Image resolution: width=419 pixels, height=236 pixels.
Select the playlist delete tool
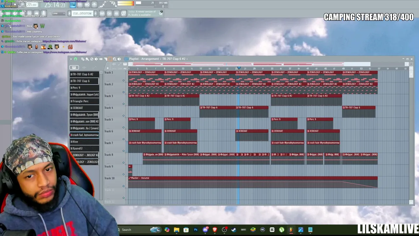click(92, 59)
